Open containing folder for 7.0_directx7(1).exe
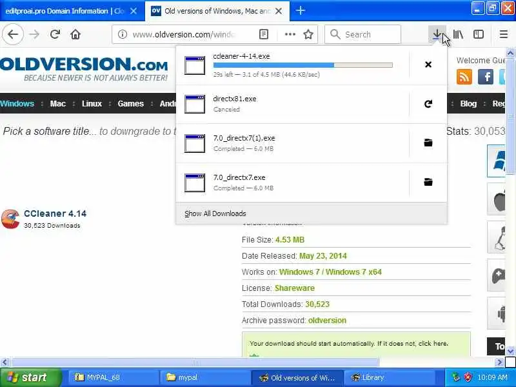516x387 pixels. [x=428, y=143]
